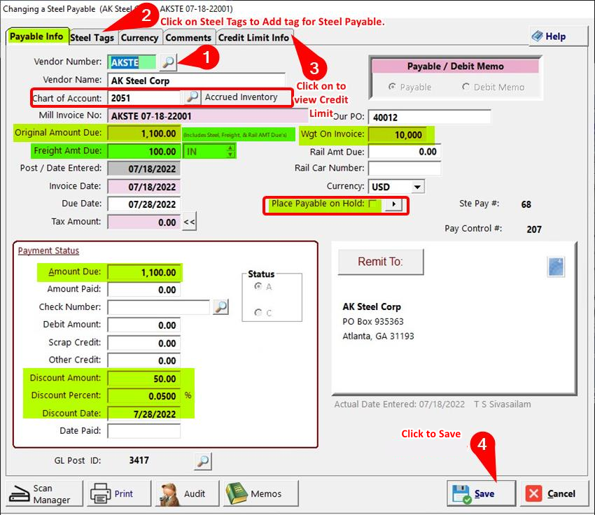Viewport: 595px width, 515px height.
Task: Click the Amount Paid field
Action: click(143, 290)
